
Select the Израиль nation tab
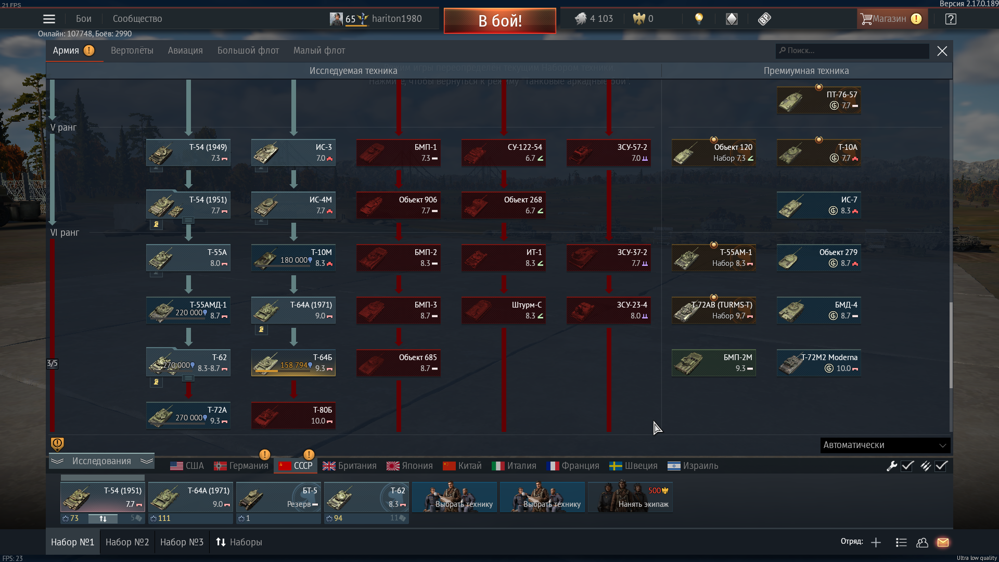(693, 466)
